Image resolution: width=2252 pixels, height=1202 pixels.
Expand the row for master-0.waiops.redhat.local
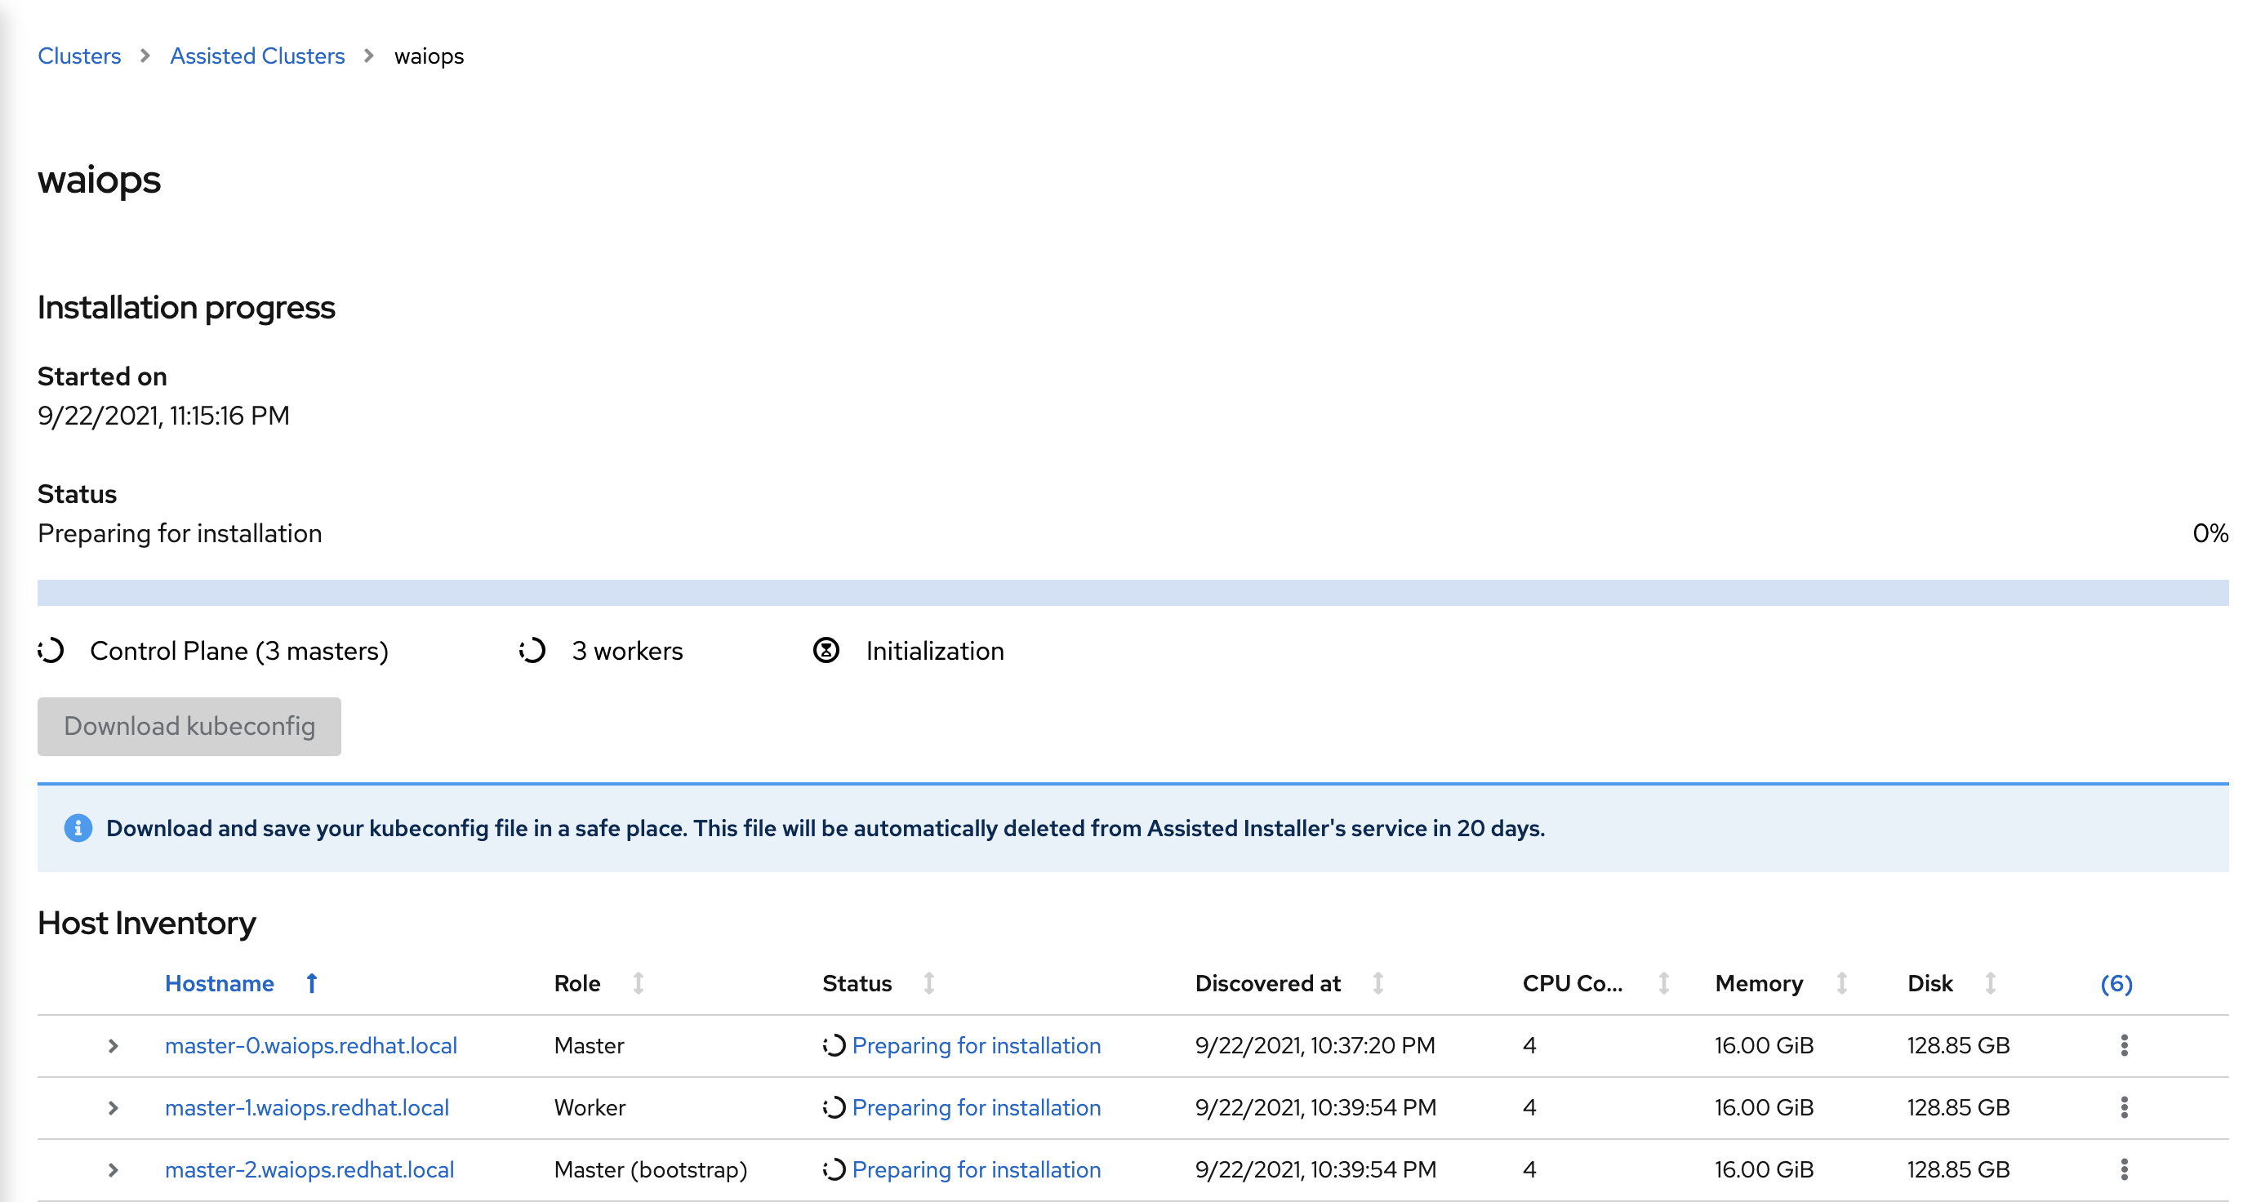pos(113,1045)
